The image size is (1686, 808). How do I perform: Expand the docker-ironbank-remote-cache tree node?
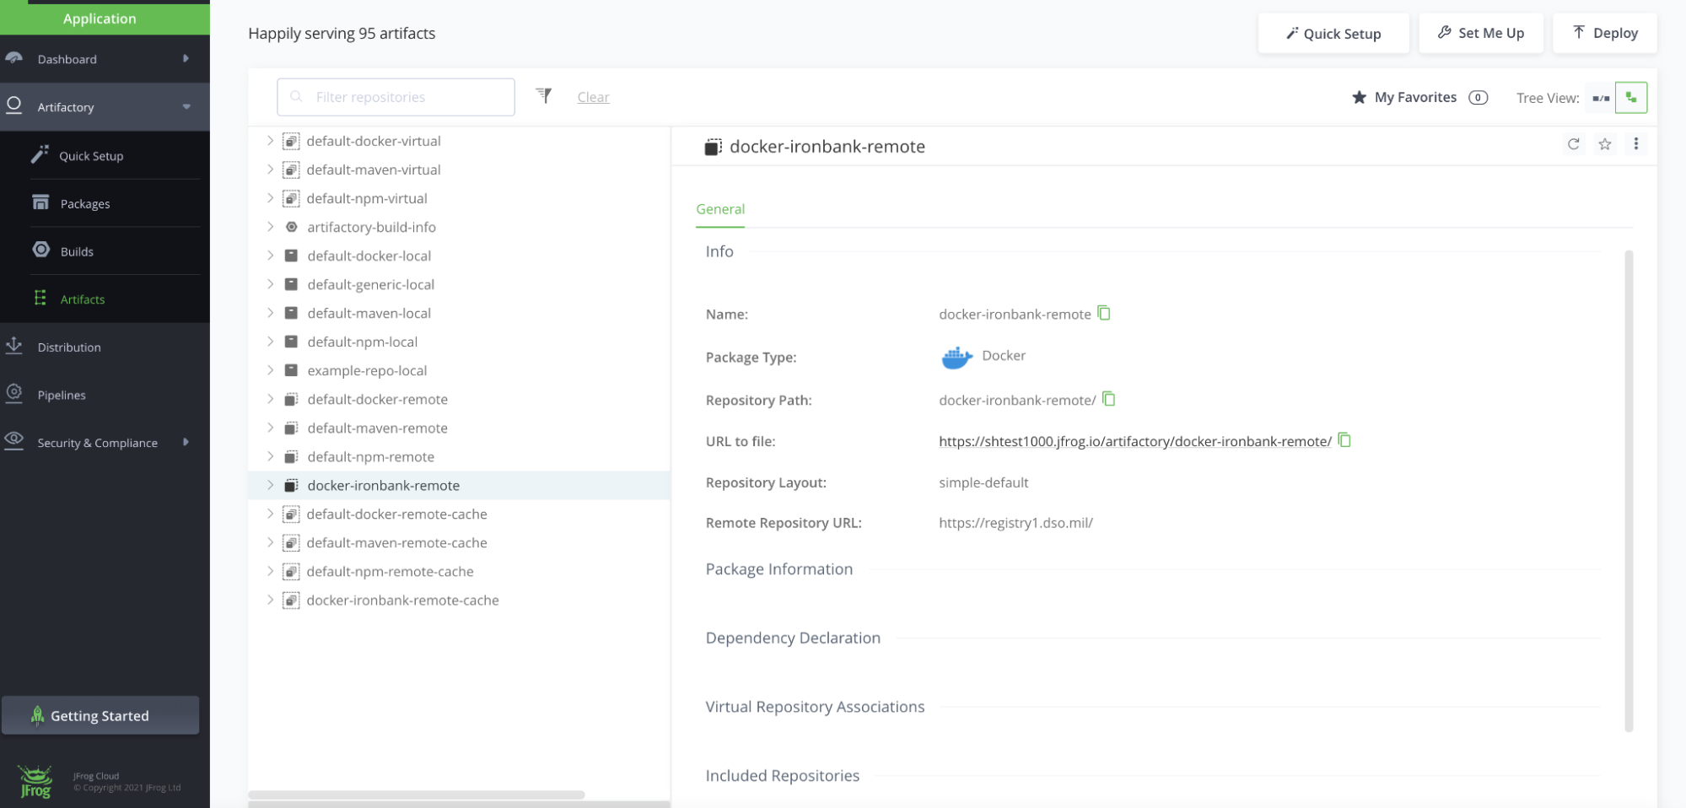click(x=270, y=600)
